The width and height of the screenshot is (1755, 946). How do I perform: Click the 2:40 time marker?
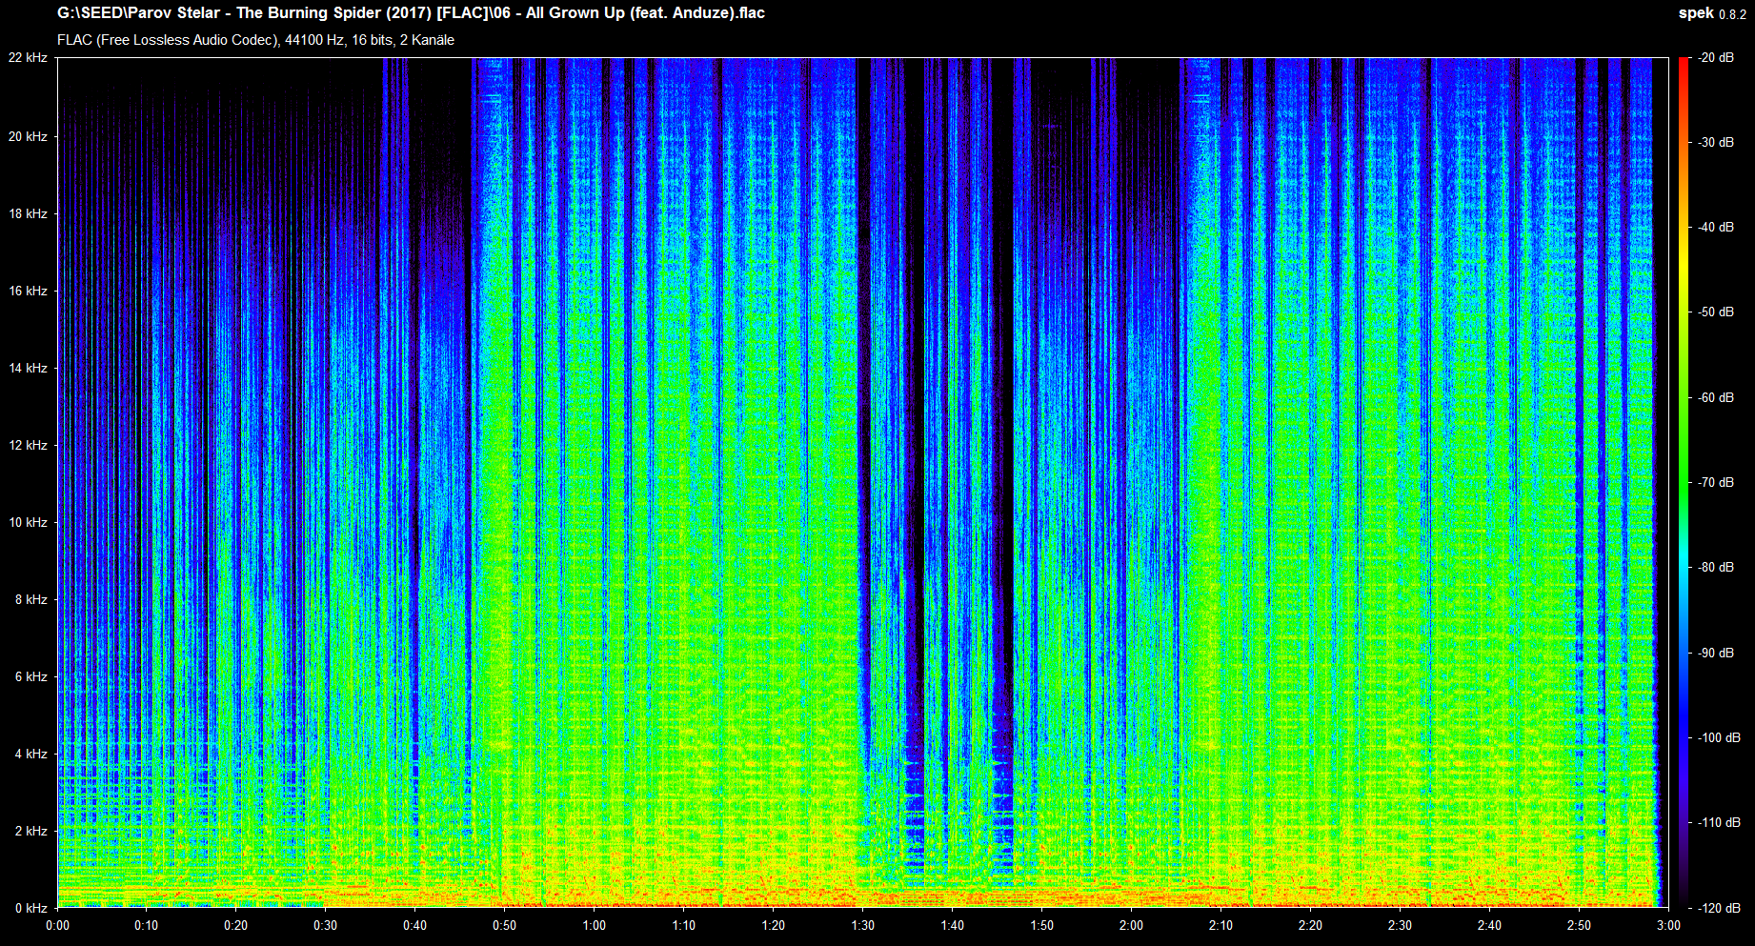1489,925
